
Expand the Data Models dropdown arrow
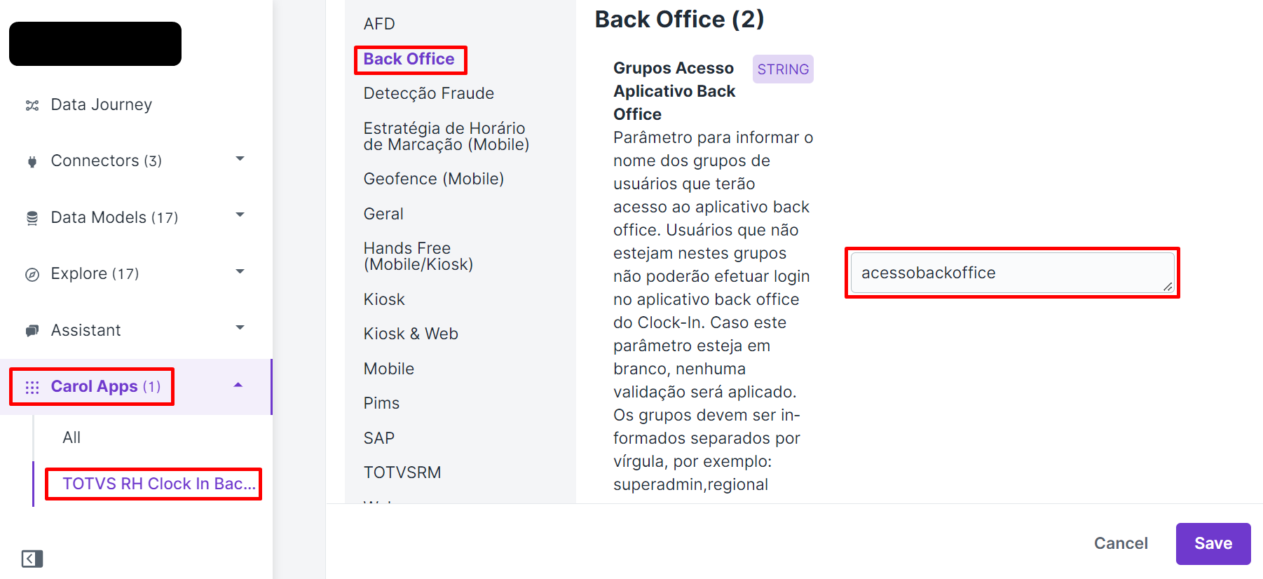click(240, 215)
